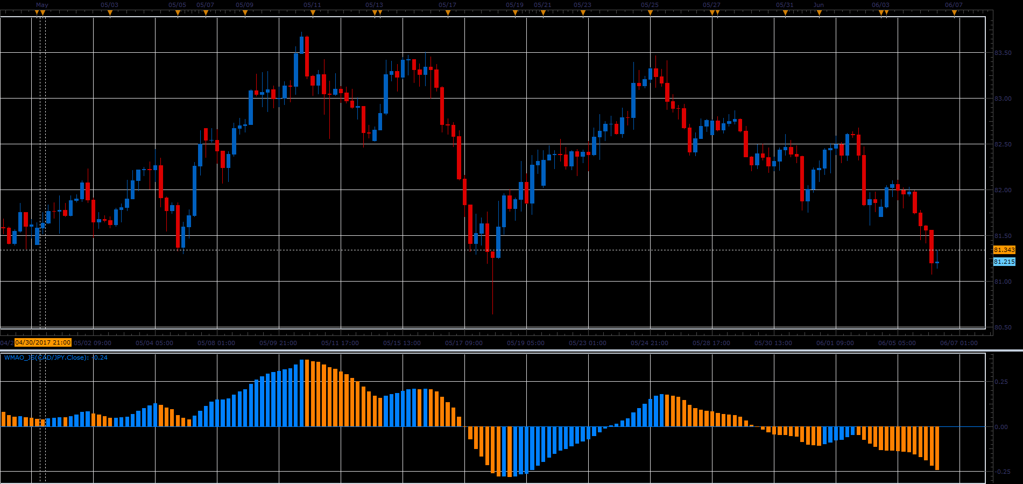This screenshot has width=1023, height=484.
Task: Click the 05/13 date label at top
Action: pos(374,5)
